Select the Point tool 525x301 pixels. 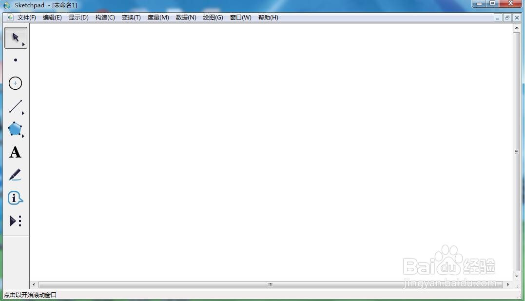click(16, 60)
